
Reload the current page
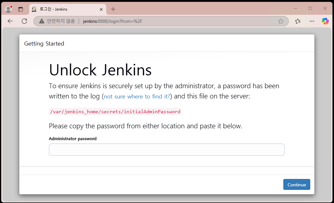[24, 21]
